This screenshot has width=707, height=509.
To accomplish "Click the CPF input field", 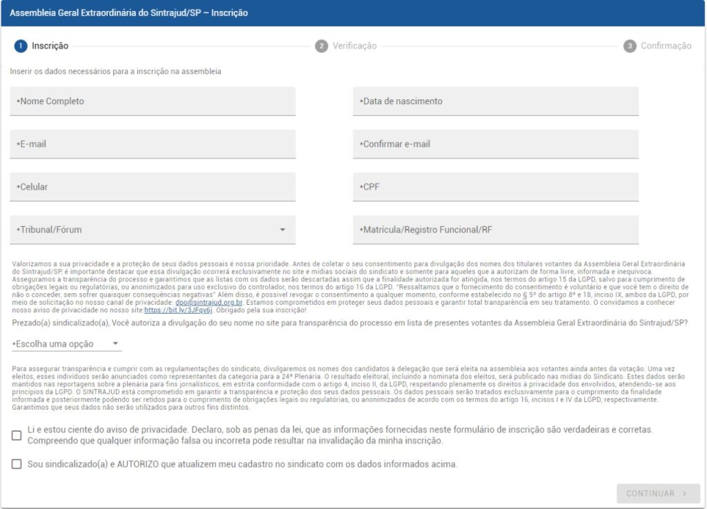I will tap(495, 187).
